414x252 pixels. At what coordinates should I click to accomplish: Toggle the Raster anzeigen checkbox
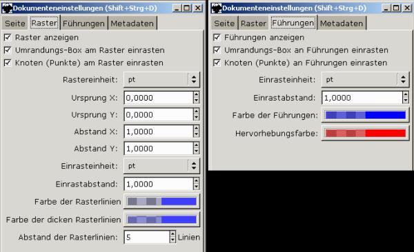coord(8,37)
